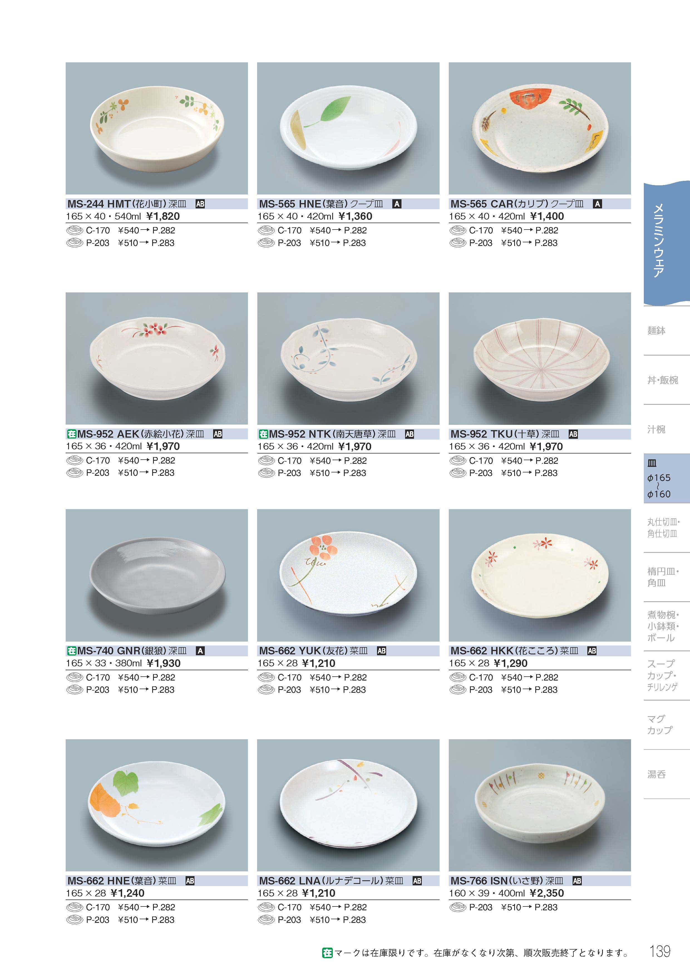Click the 十草 striped plate photo
The image size is (690, 976).
click(539, 358)
